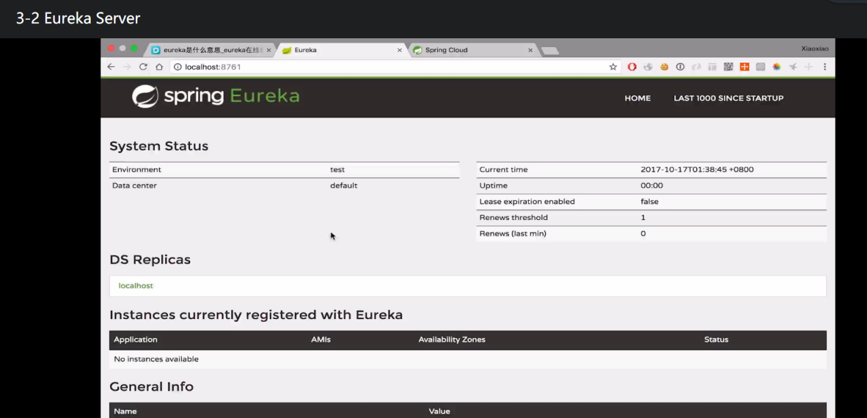Select the 'test' environment value
The height and width of the screenshot is (418, 867).
point(338,169)
